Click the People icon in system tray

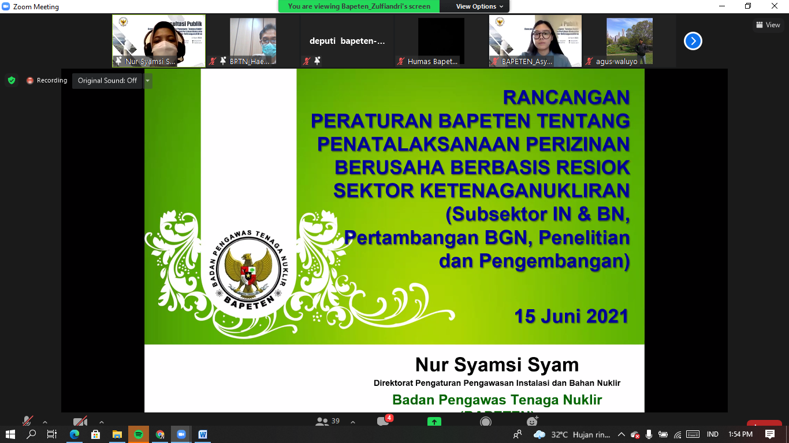pyautogui.click(x=518, y=434)
